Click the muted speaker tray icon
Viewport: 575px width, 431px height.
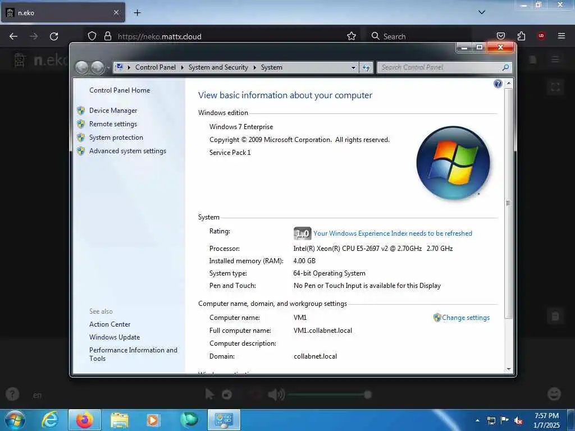tap(518, 421)
